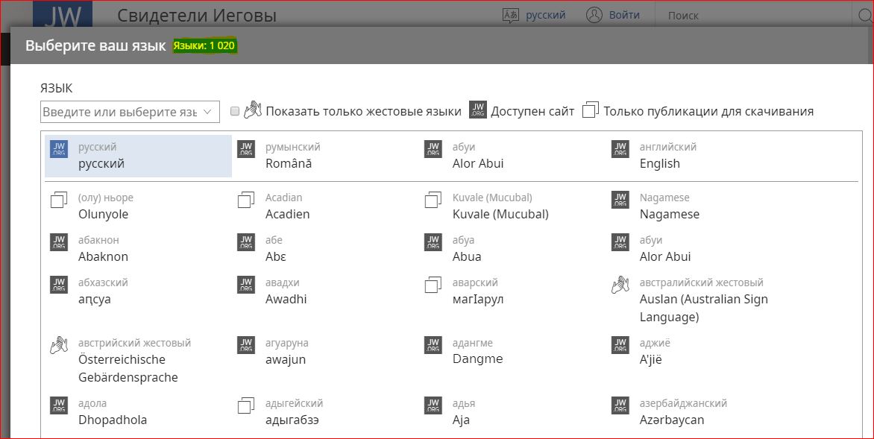Click the JW logo in the site header
Screen dimensions: 874x439
point(63,15)
